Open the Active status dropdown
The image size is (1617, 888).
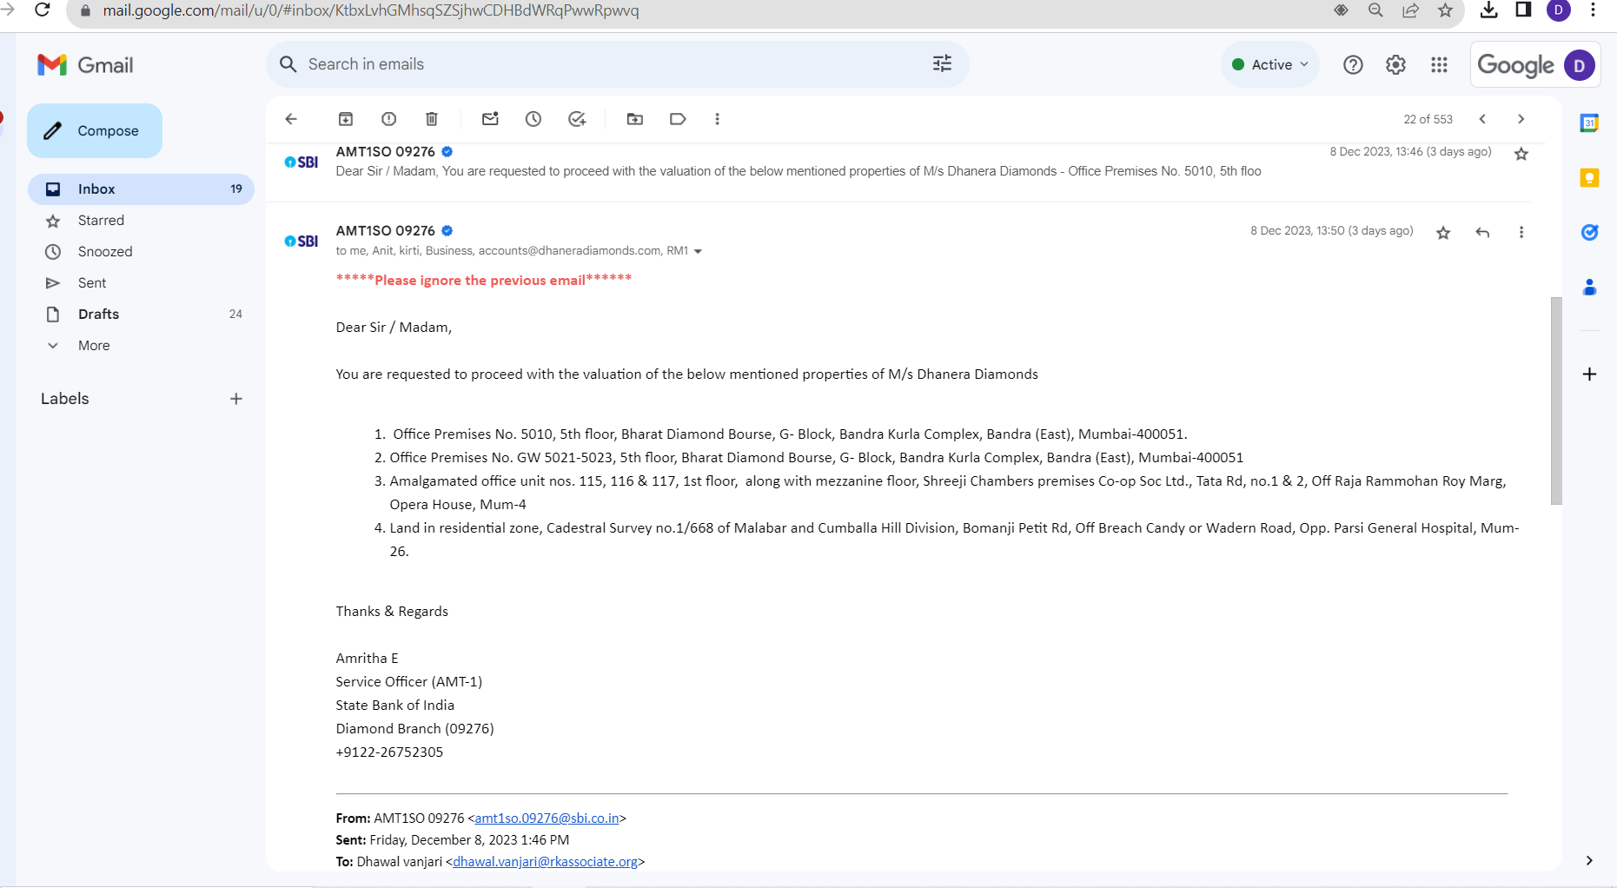point(1270,64)
